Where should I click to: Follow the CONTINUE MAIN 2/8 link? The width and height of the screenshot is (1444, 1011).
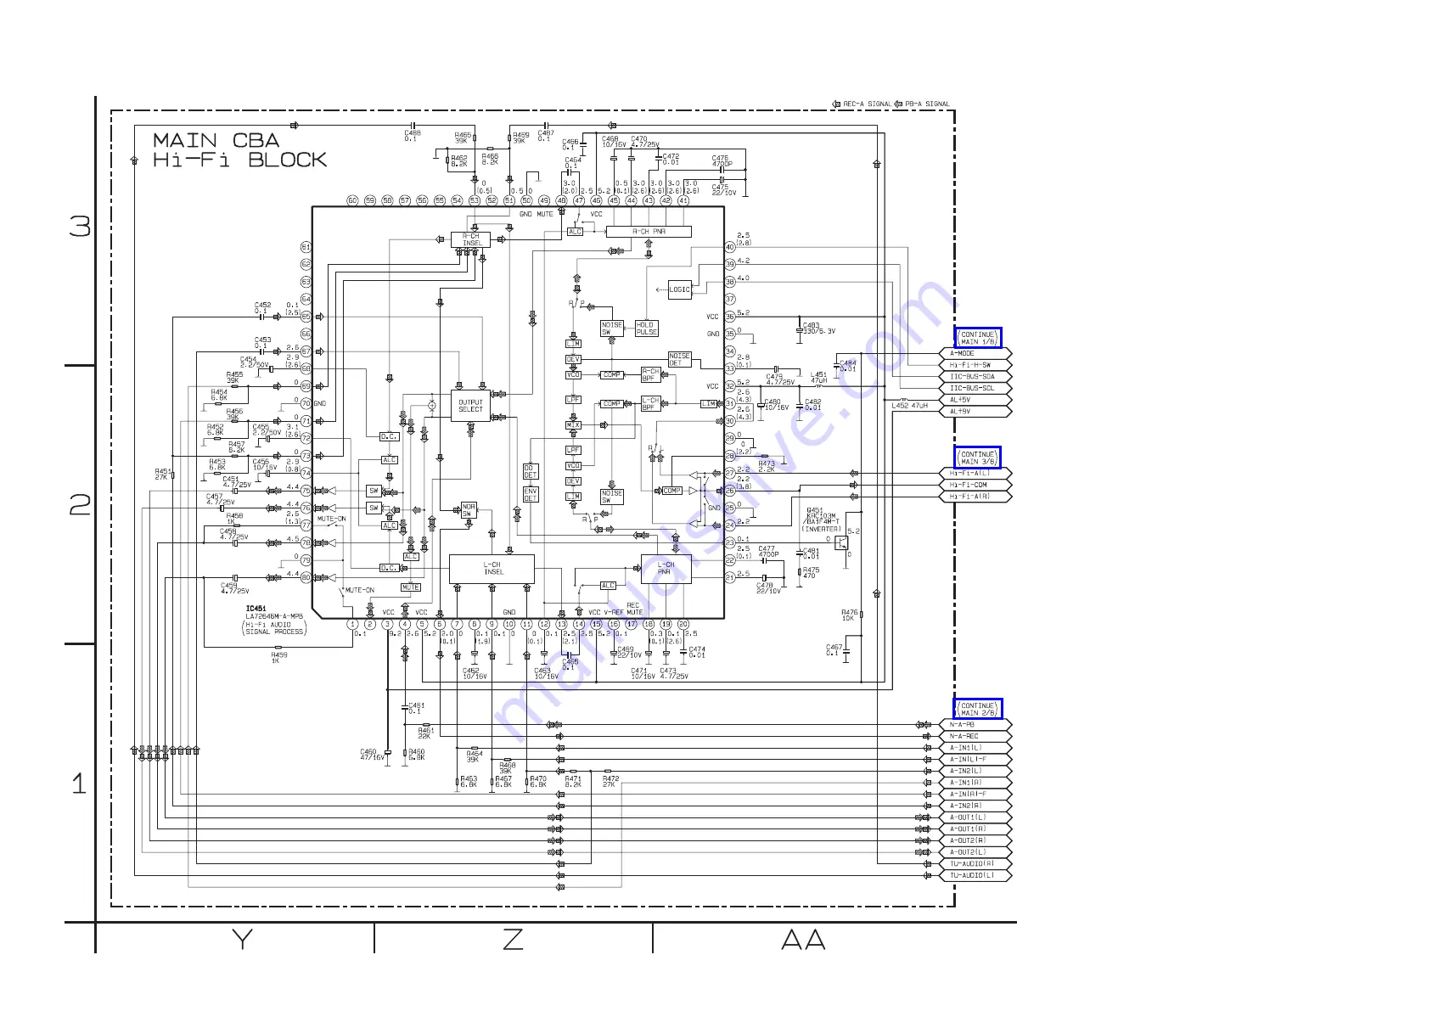[x=978, y=709]
